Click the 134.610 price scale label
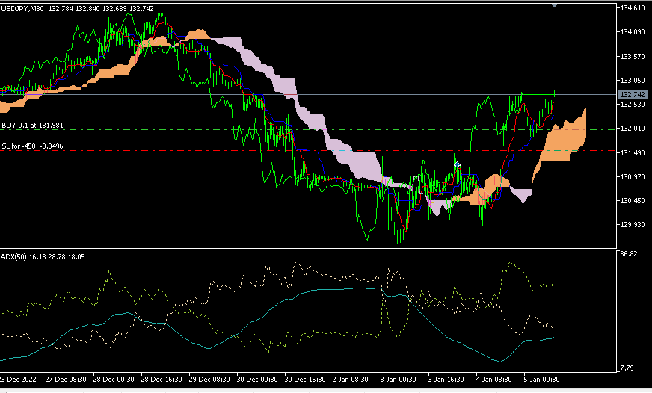The height and width of the screenshot is (393, 652). 633,8
